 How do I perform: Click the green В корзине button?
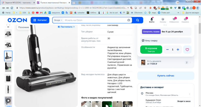point(151,50)
